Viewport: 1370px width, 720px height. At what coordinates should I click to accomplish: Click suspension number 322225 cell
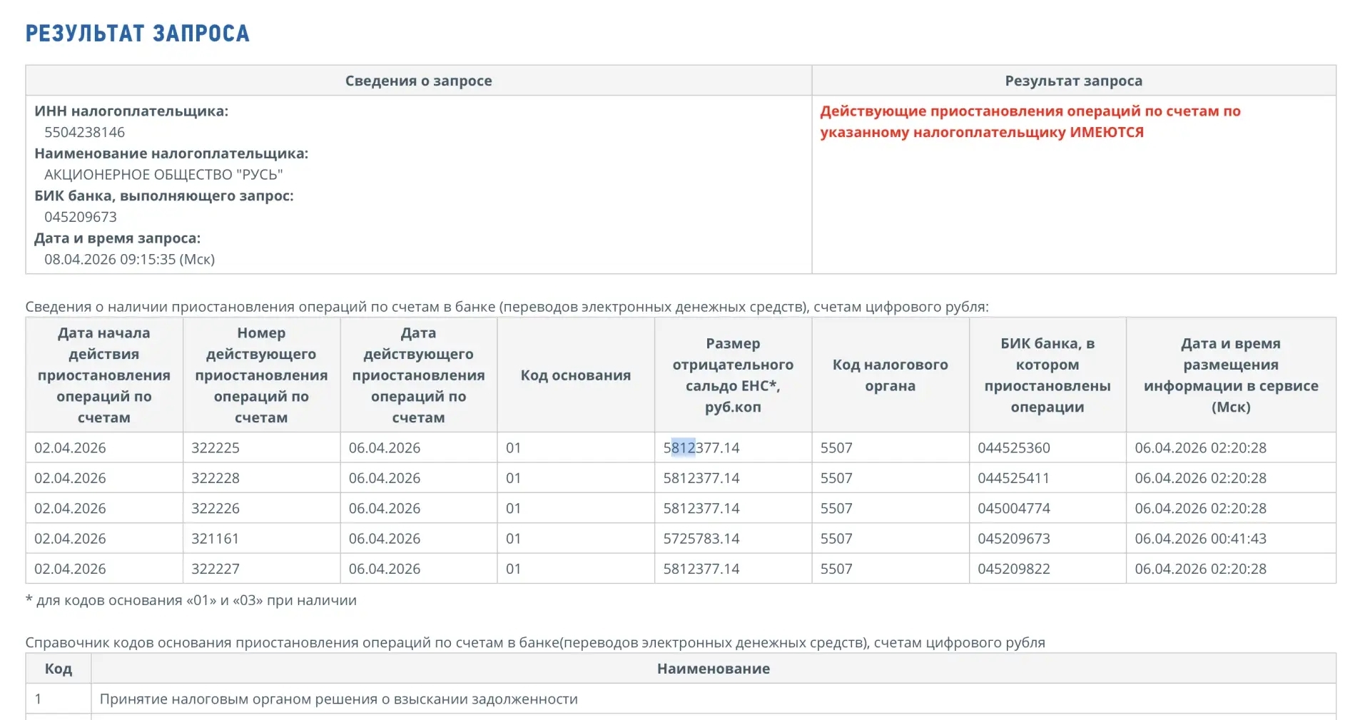click(x=215, y=448)
